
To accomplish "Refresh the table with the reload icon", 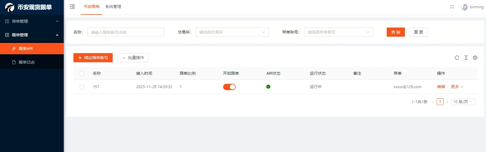I will click(457, 58).
